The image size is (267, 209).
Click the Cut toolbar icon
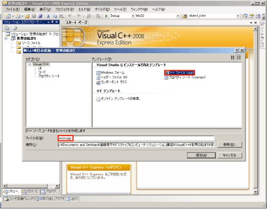48,16
